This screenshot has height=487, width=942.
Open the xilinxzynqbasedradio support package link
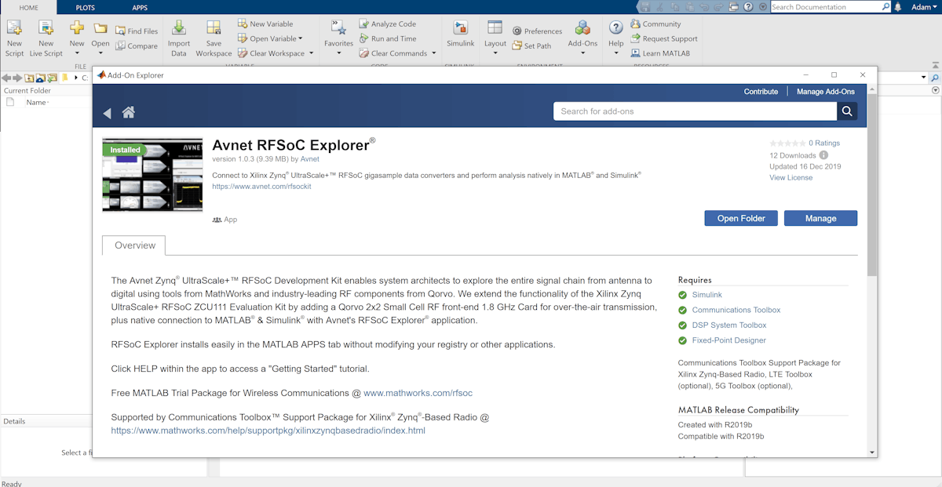pyautogui.click(x=268, y=431)
